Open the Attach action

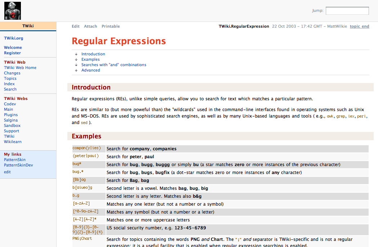click(x=90, y=26)
